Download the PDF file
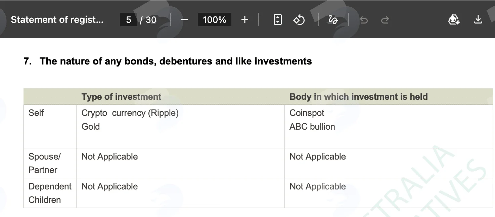 (478, 20)
